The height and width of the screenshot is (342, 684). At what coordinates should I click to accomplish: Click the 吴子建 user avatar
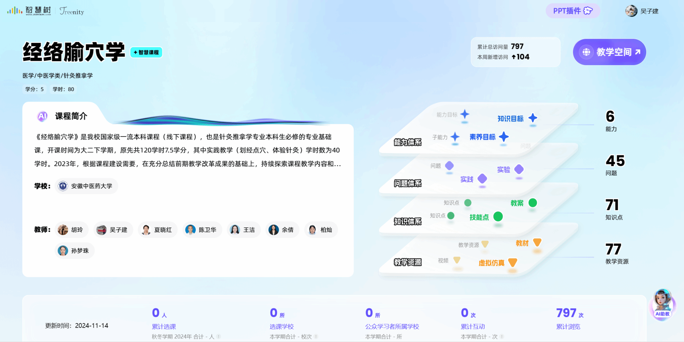tap(631, 11)
